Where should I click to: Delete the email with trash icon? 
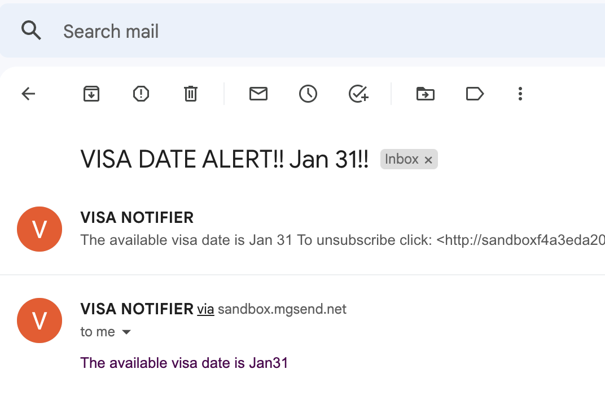tap(191, 94)
